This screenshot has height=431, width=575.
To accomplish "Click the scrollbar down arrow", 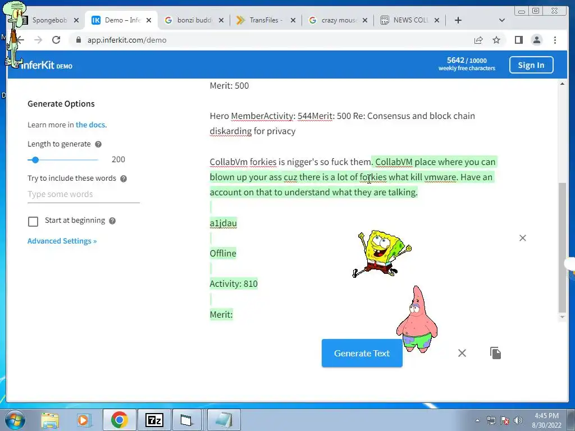I will tap(562, 318).
